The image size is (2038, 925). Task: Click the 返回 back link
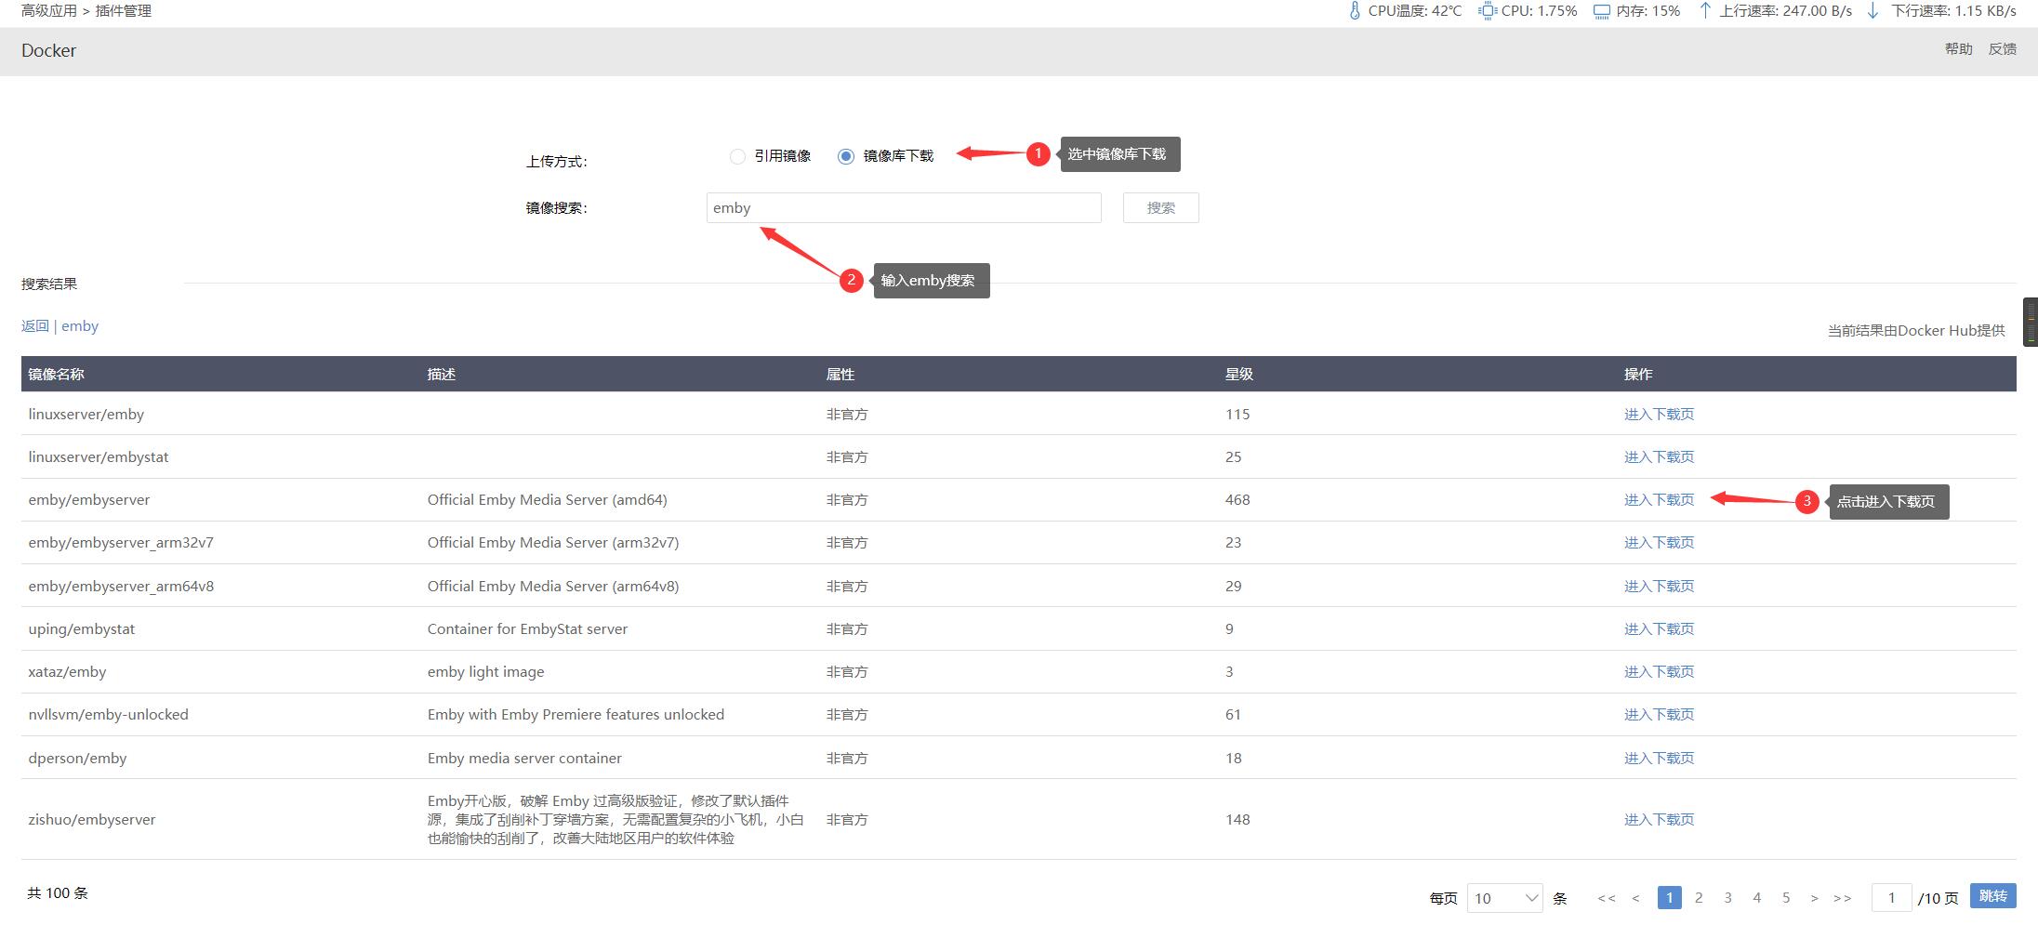[x=36, y=325]
